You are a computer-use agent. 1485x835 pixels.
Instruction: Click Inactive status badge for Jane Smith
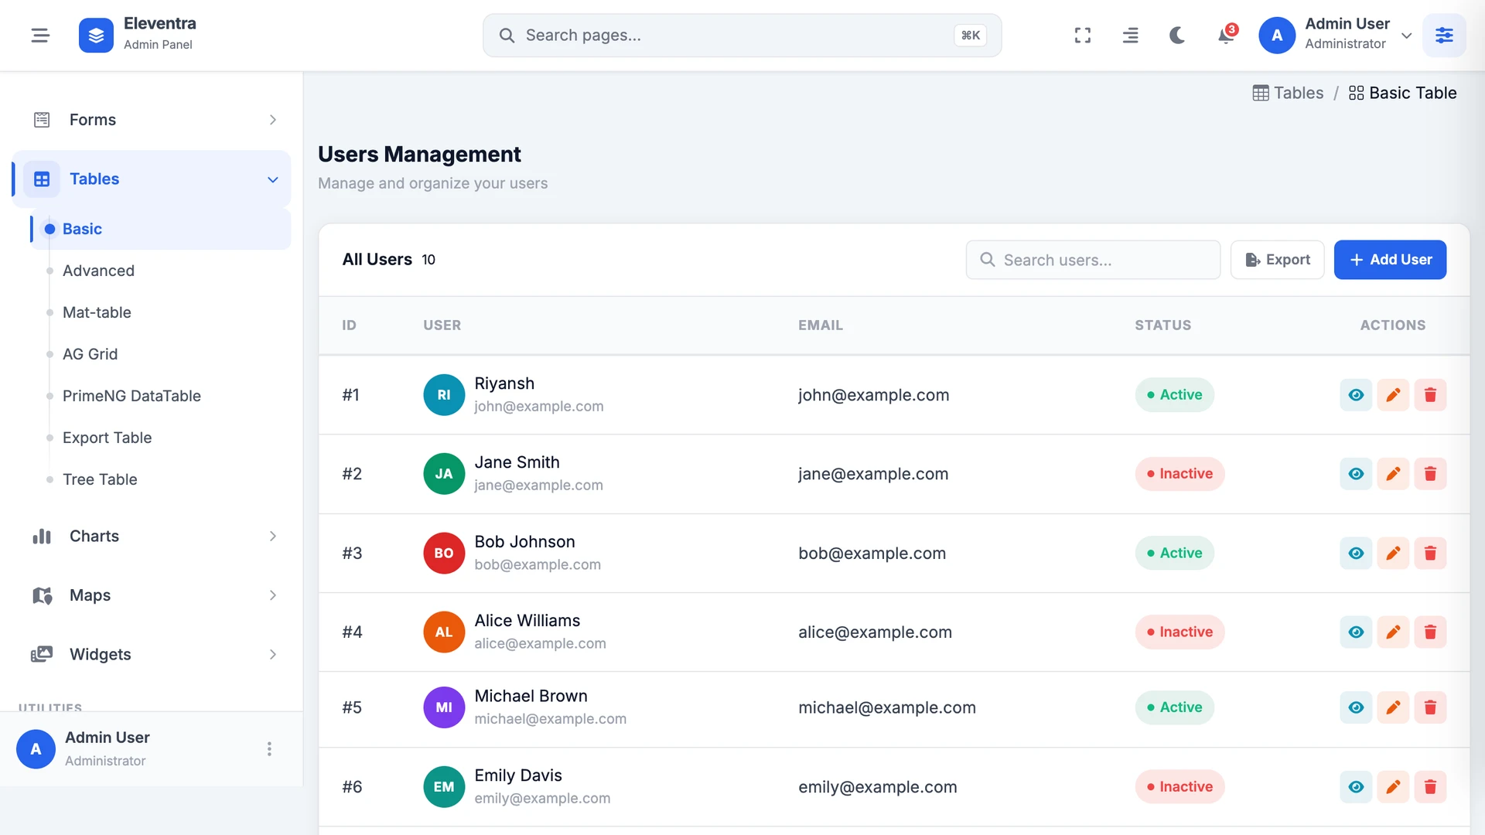pyautogui.click(x=1179, y=474)
